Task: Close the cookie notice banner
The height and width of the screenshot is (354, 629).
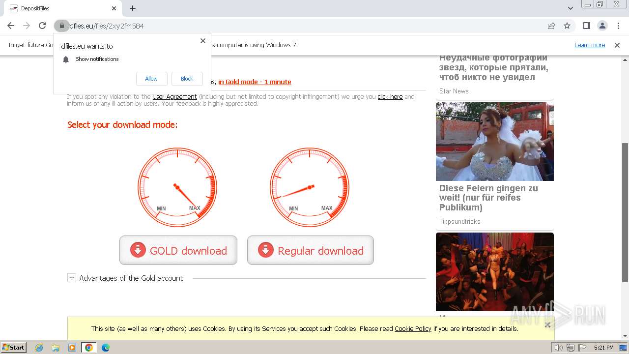Action: [547, 324]
